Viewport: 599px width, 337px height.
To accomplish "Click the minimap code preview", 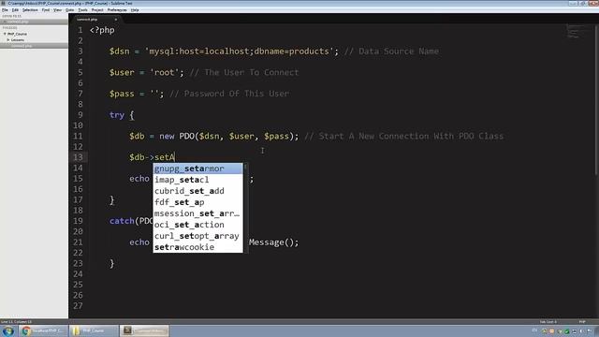I will tap(574, 31).
